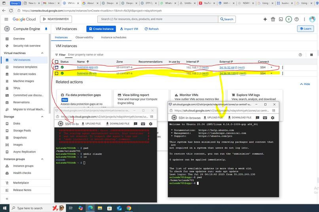Collapse the left navigation panel
Screen dimensions: 319x212
(7, 199)
